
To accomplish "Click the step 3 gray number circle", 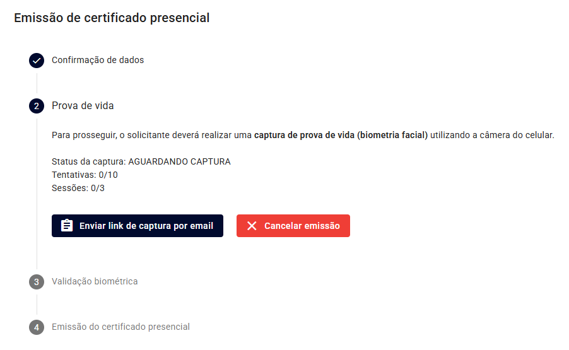I will pos(37,282).
